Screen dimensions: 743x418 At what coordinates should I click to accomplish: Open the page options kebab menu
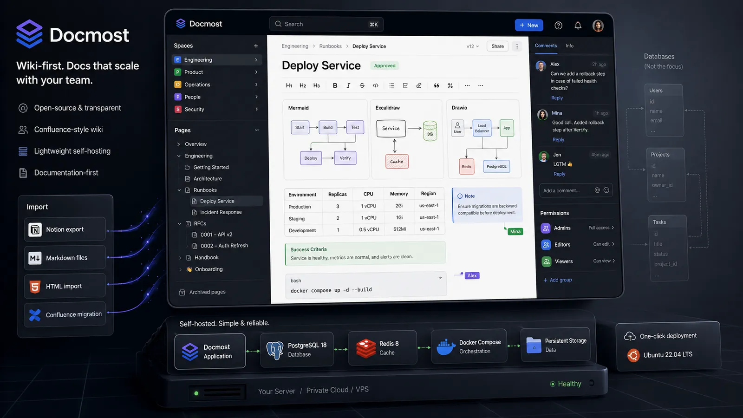click(517, 46)
